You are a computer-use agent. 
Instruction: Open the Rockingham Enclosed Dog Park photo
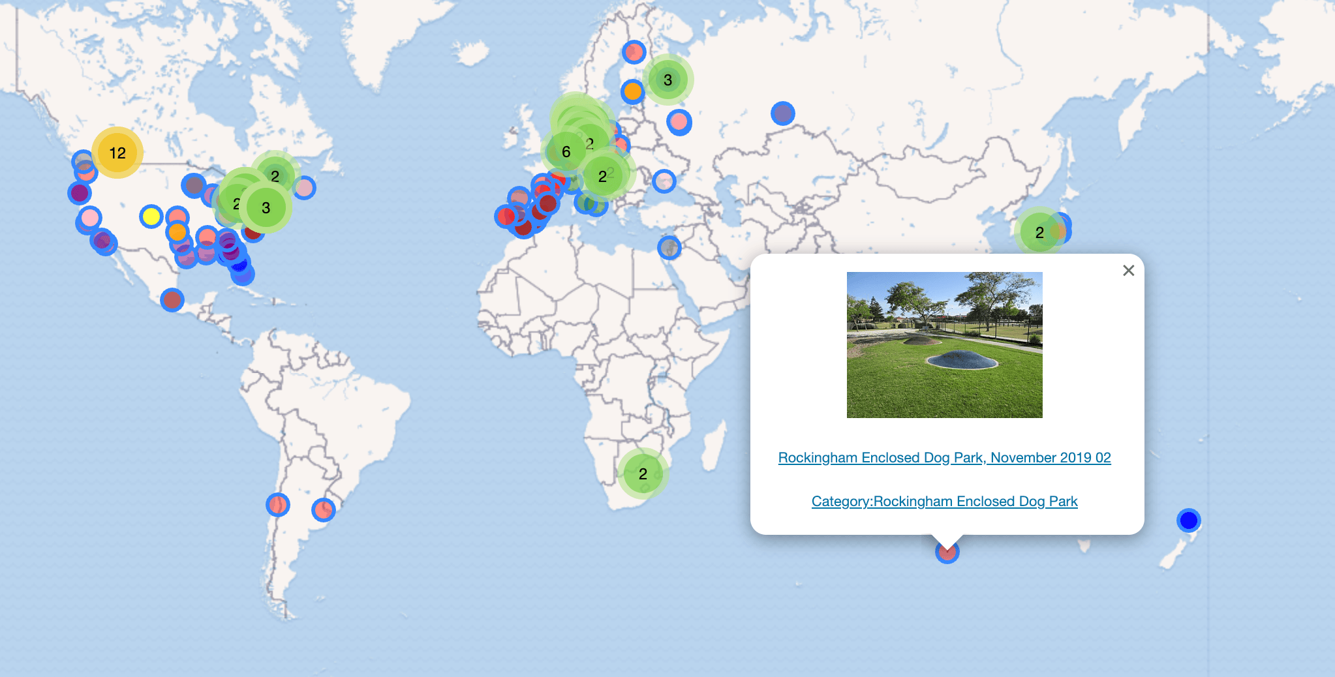pyautogui.click(x=944, y=344)
